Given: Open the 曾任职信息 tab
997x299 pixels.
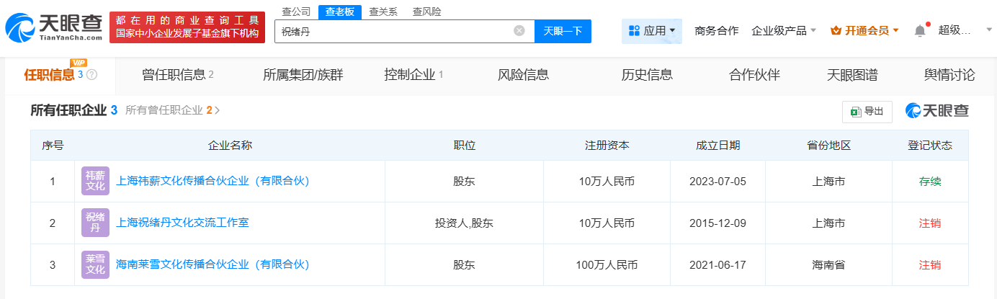Looking at the screenshot, I should [x=177, y=75].
